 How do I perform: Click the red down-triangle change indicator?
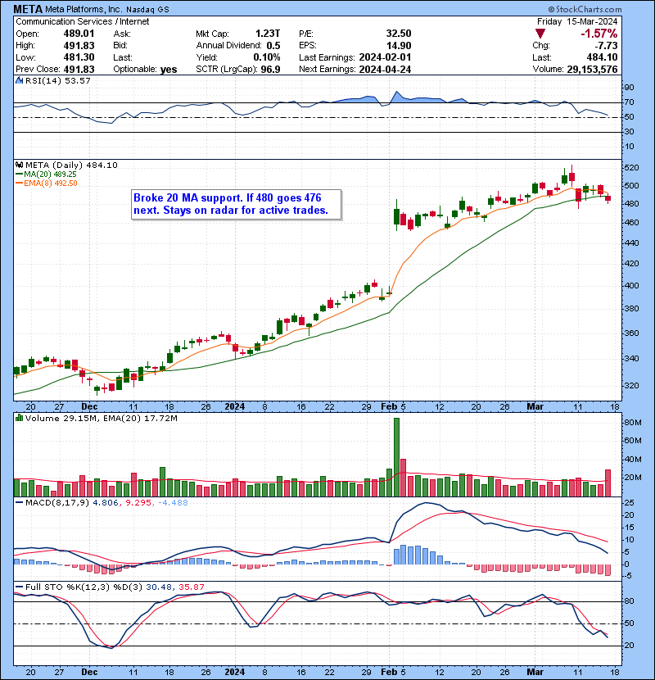pyautogui.click(x=540, y=34)
